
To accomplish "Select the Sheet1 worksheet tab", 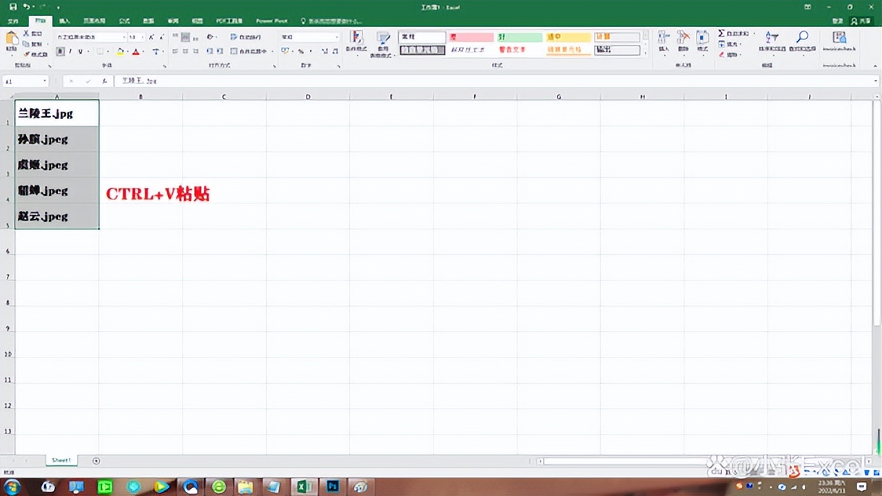I will (x=61, y=460).
